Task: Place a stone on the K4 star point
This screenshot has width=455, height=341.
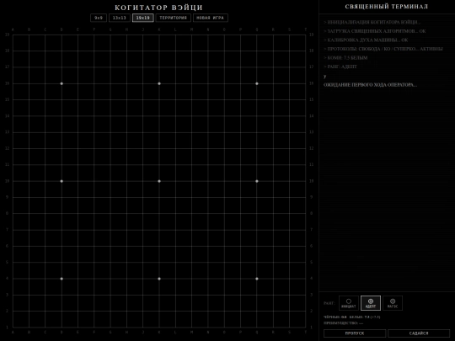Action: pos(159,279)
